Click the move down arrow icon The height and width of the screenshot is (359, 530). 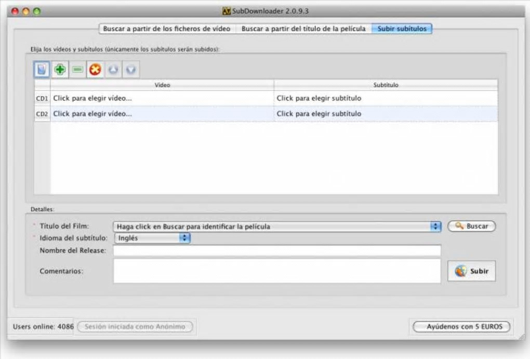(131, 70)
